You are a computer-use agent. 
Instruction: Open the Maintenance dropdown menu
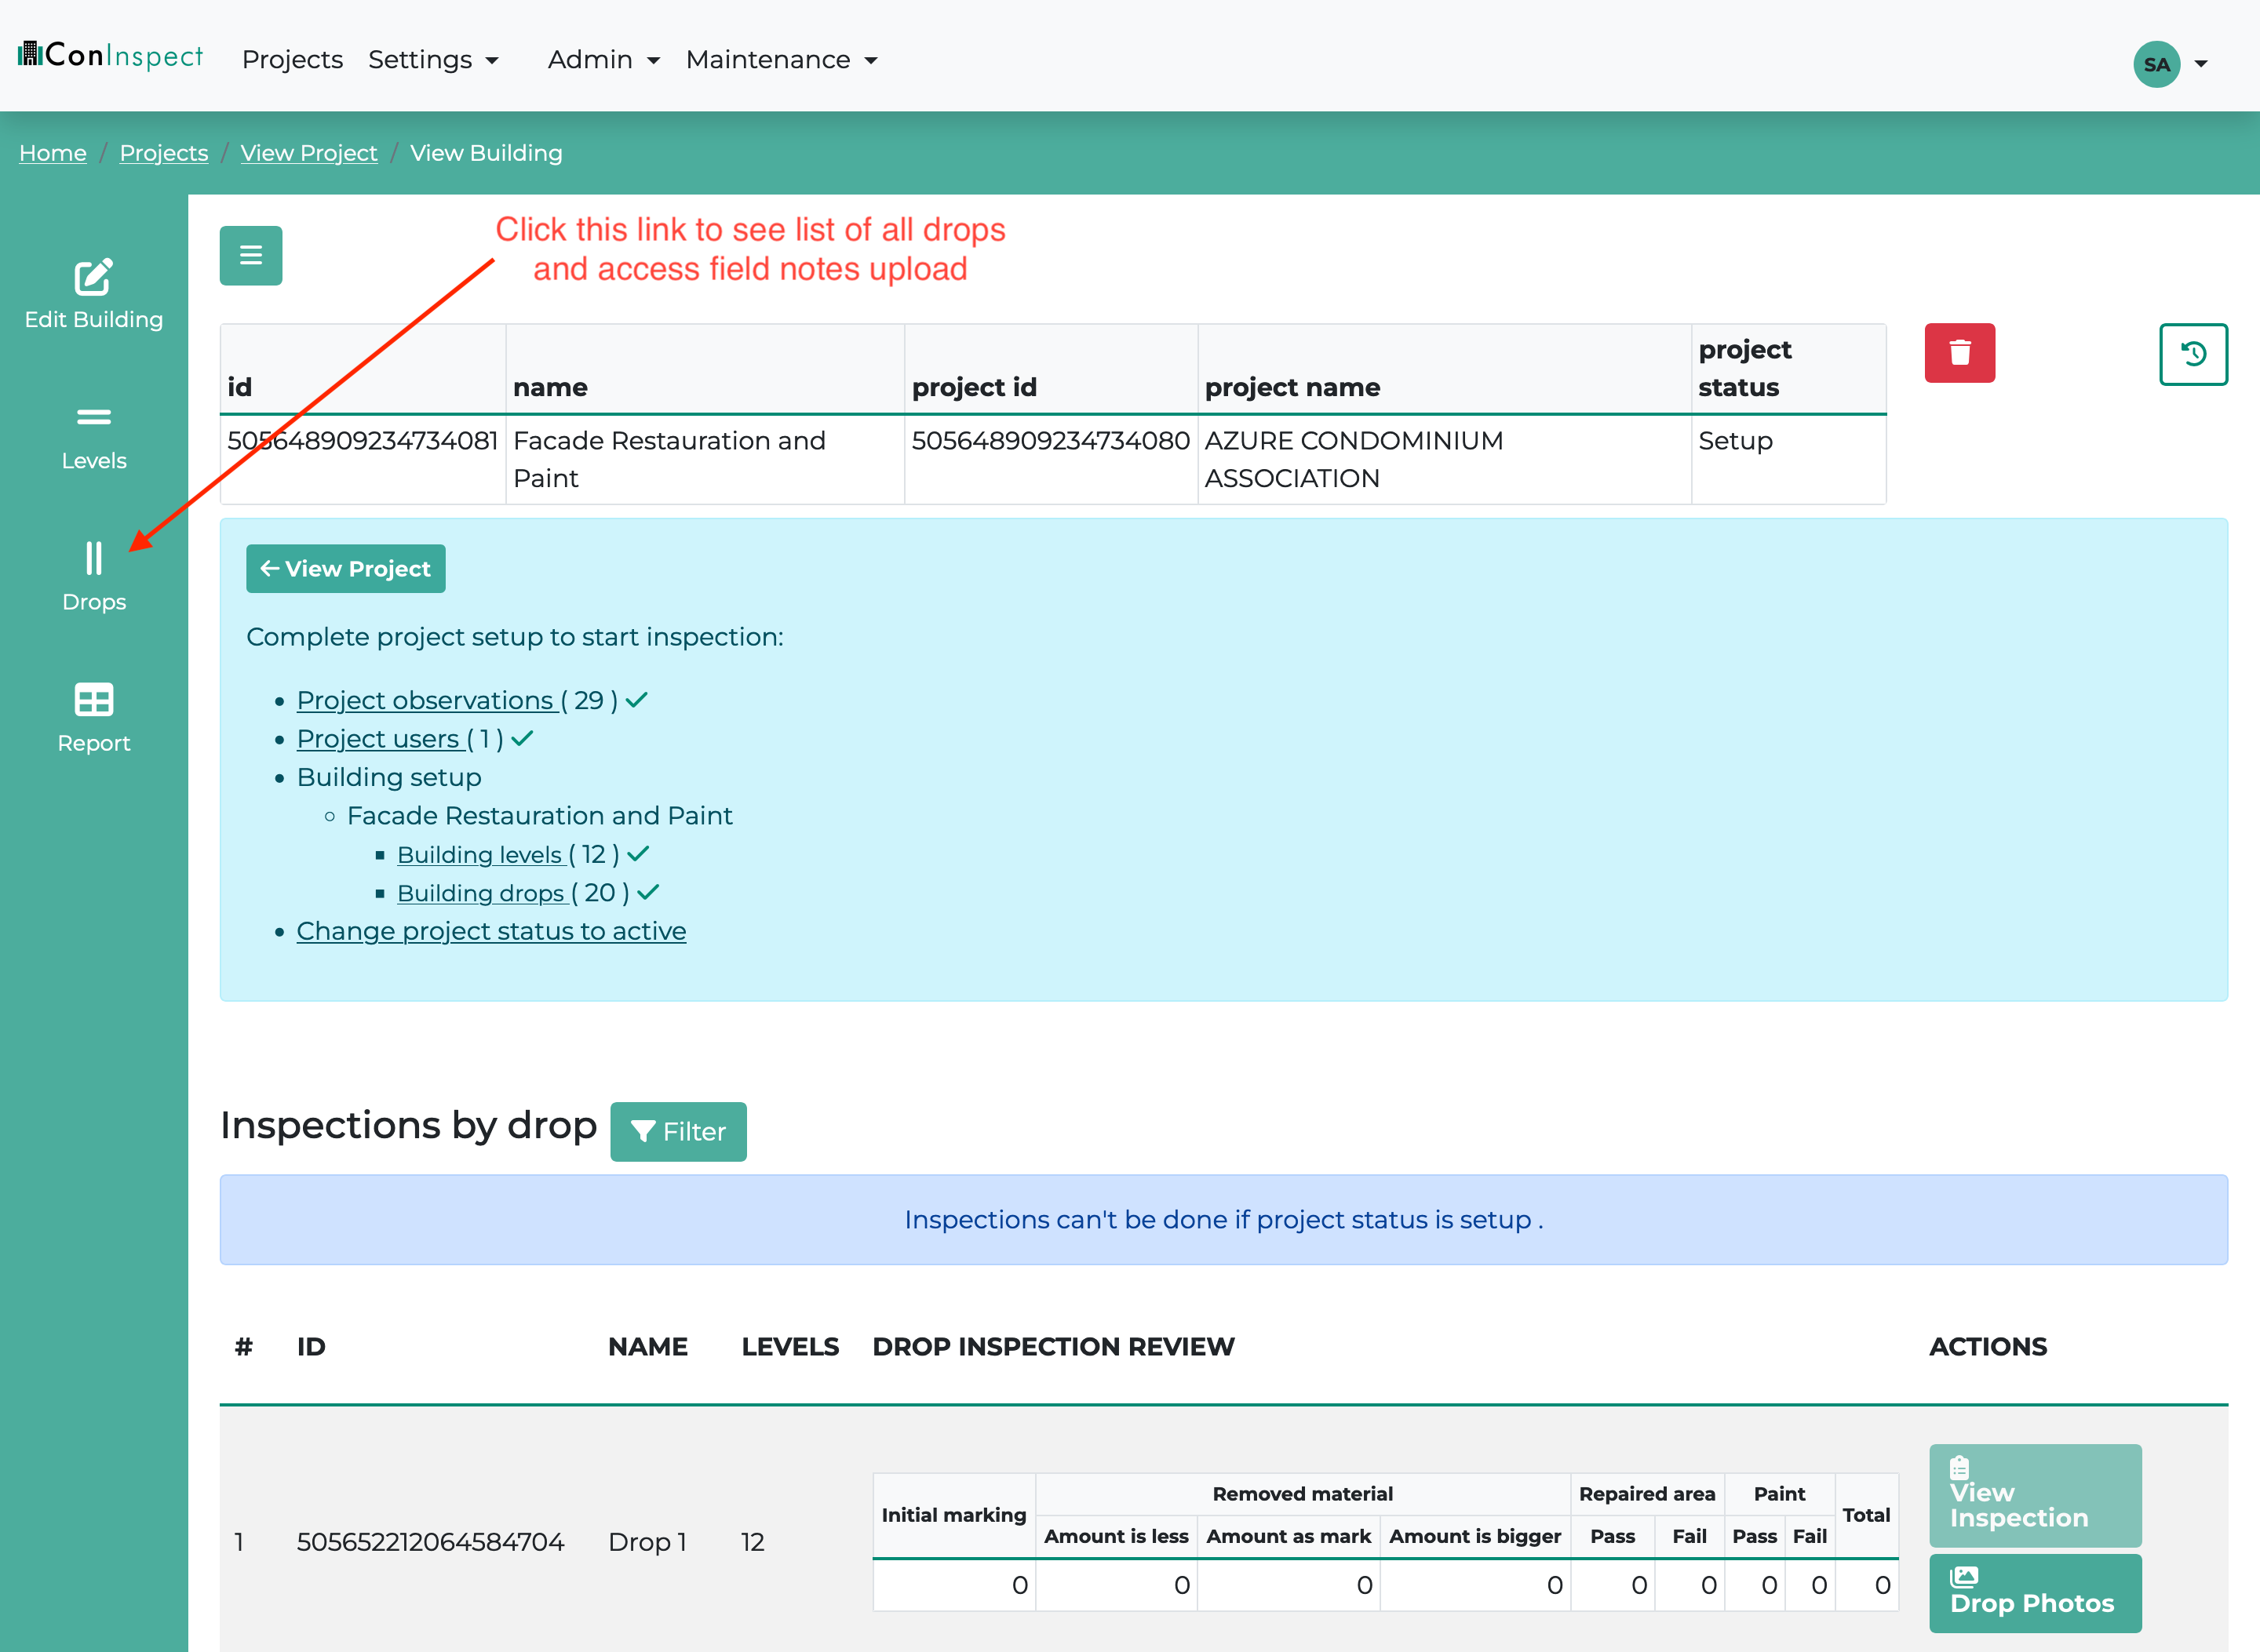[x=782, y=60]
